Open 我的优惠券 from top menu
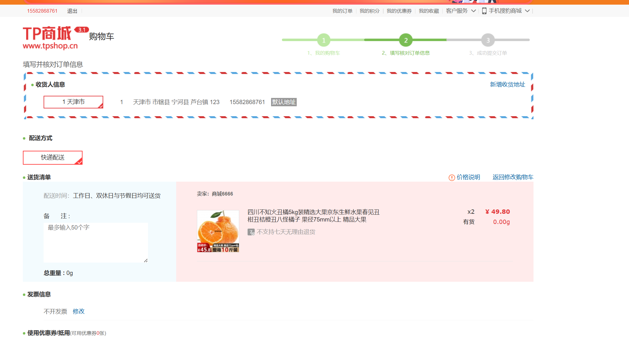The height and width of the screenshot is (346, 629). pyautogui.click(x=399, y=11)
